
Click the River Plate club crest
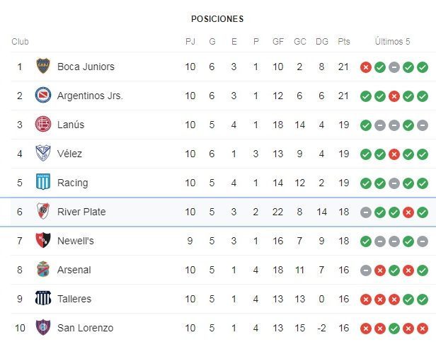click(43, 211)
